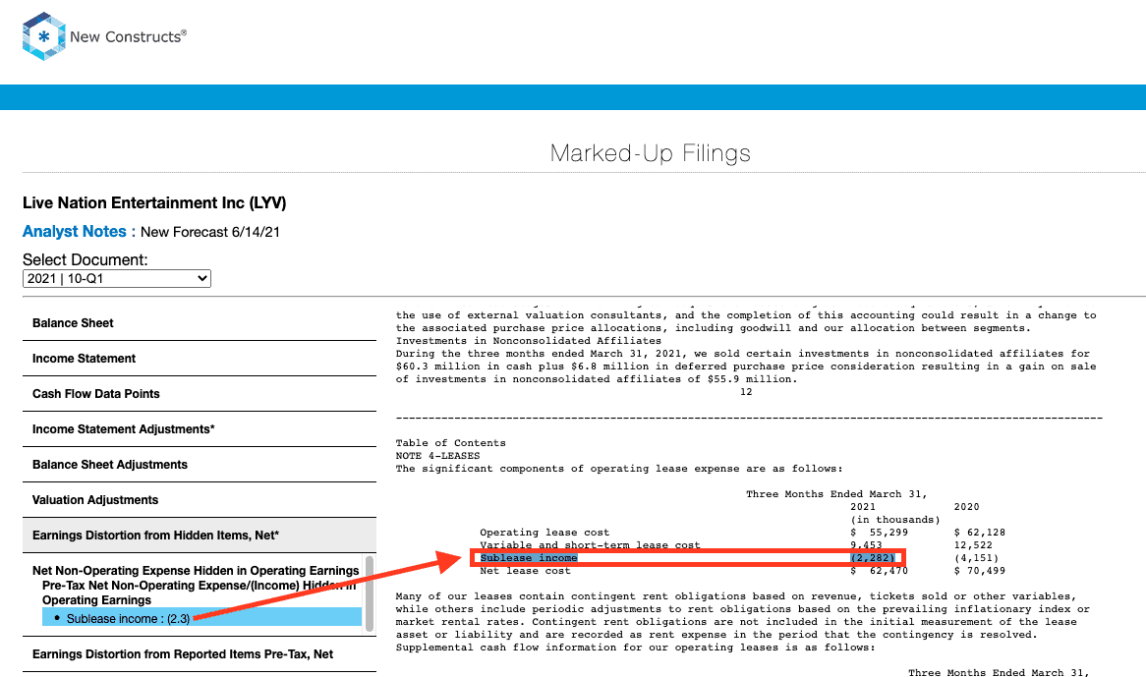The height and width of the screenshot is (677, 1146).
Task: Open the Select Document dropdown showing 2021 | 10-Q1
Action: tap(117, 278)
